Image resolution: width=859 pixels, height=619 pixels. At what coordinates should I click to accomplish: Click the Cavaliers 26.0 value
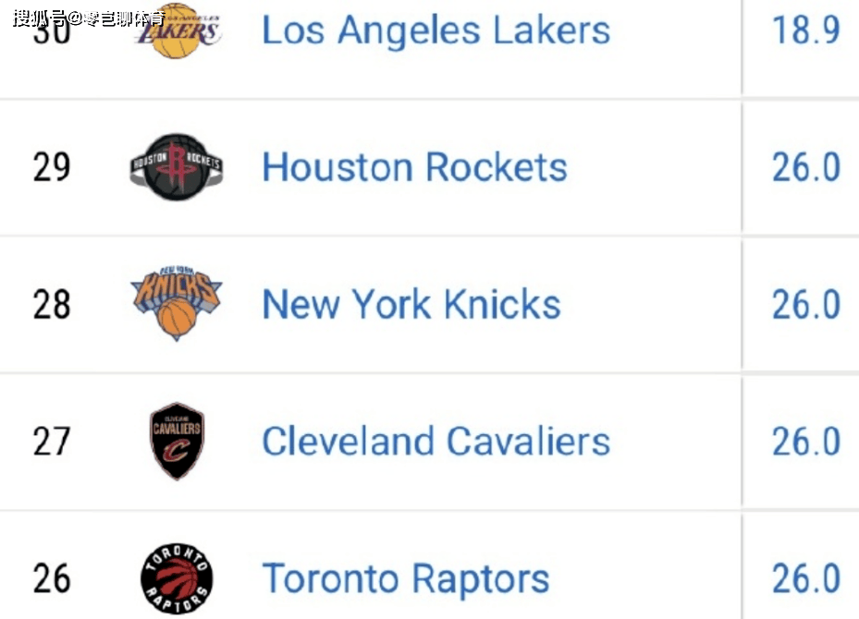point(805,441)
